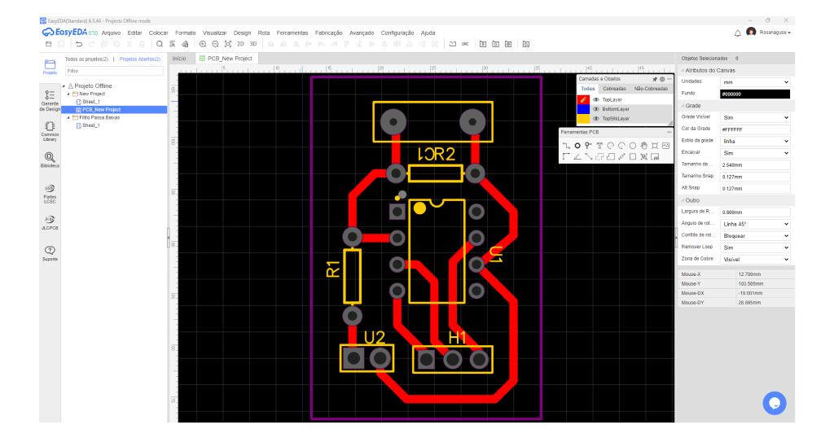The width and height of the screenshot is (834, 438).
Task: Click the Fundo #000000 color field
Action: (755, 94)
